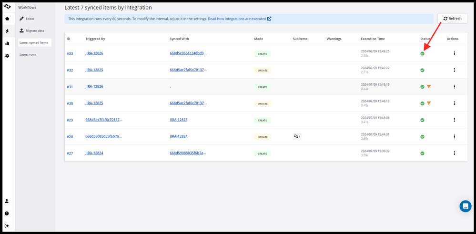Open synced item ID #31
476x234 pixels.
[70, 87]
